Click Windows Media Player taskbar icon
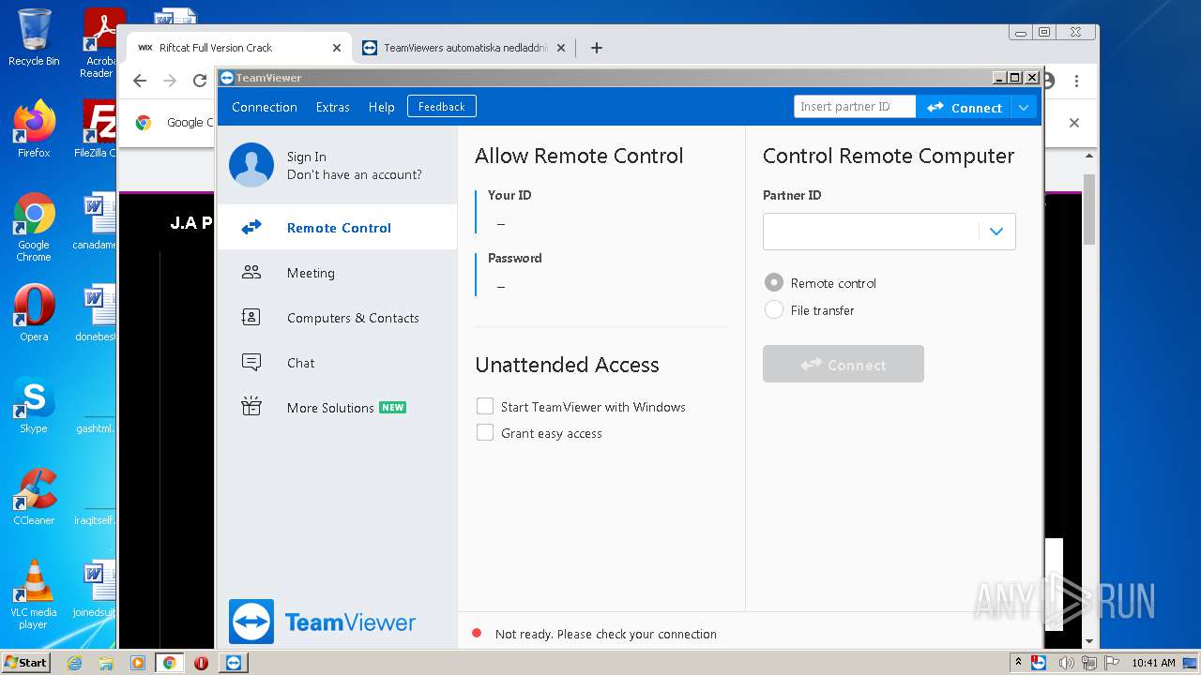The width and height of the screenshot is (1201, 675). click(x=138, y=663)
